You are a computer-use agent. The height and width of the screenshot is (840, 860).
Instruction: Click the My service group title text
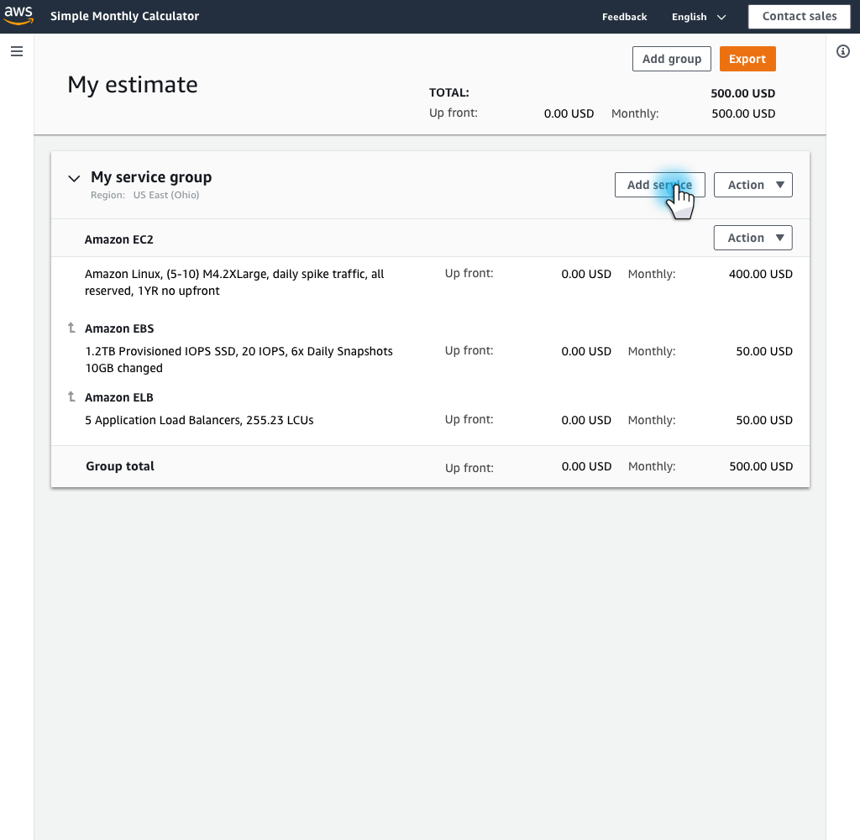pos(151,177)
